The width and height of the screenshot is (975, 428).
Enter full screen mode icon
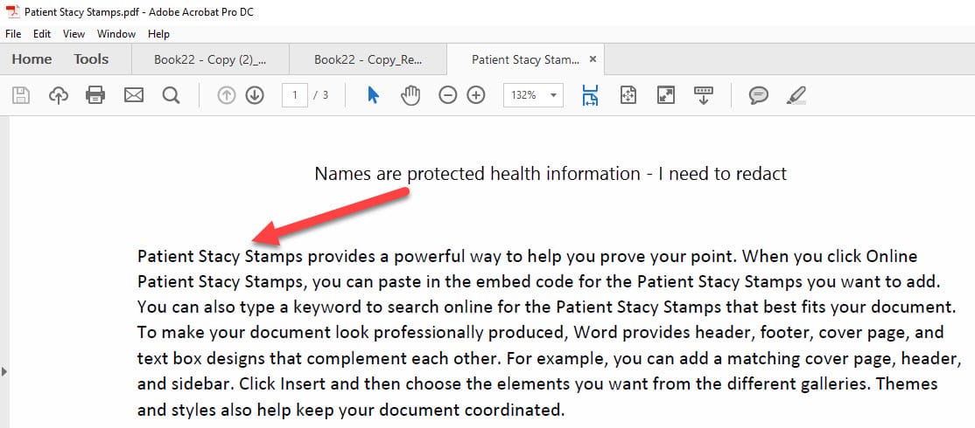(666, 95)
